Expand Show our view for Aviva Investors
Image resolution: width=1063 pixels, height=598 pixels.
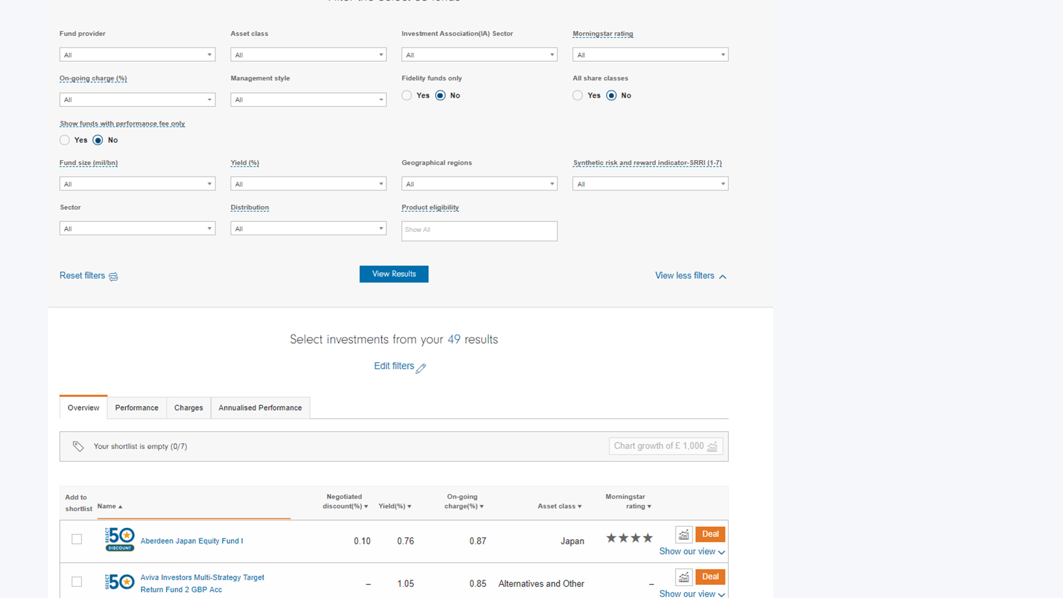coord(692,593)
